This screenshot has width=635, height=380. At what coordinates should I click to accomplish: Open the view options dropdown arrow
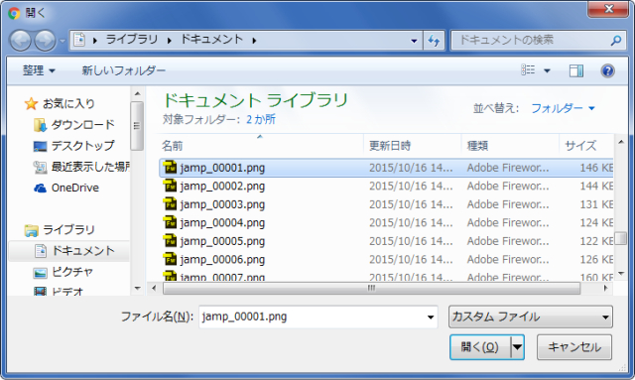pos(547,70)
